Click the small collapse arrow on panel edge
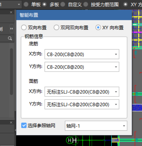The width and height of the screenshot is (142, 146). click(15, 130)
